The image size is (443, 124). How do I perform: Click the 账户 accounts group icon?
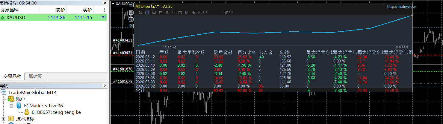pos(11,99)
